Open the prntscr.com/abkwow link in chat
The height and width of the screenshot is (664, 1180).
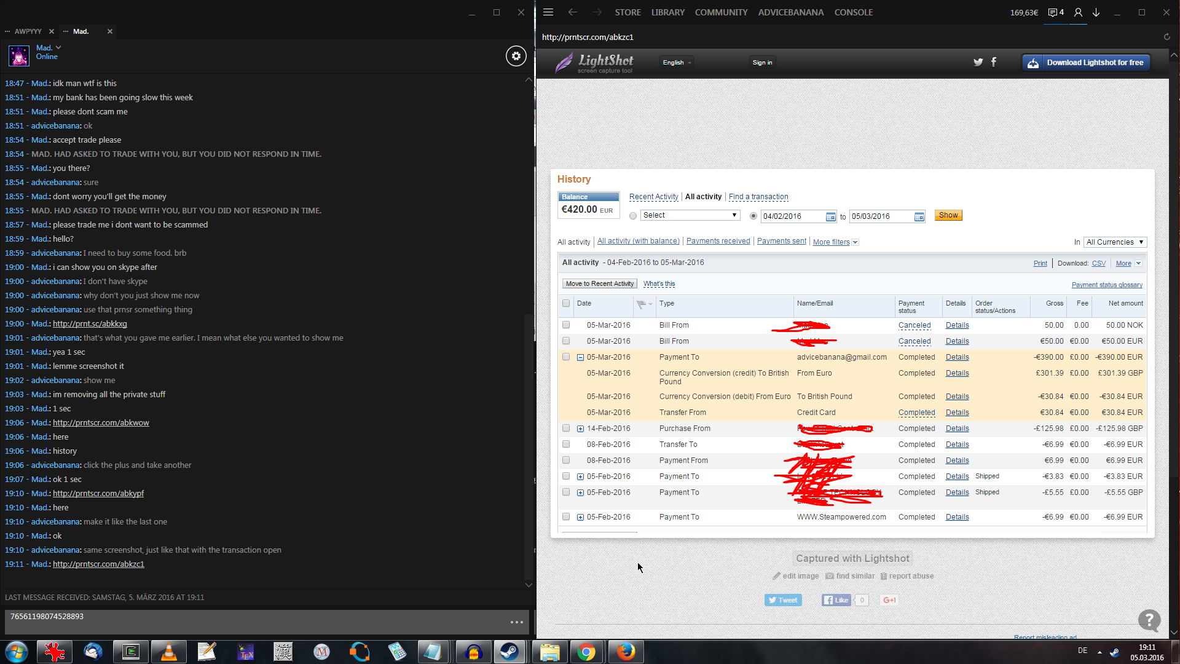click(101, 423)
